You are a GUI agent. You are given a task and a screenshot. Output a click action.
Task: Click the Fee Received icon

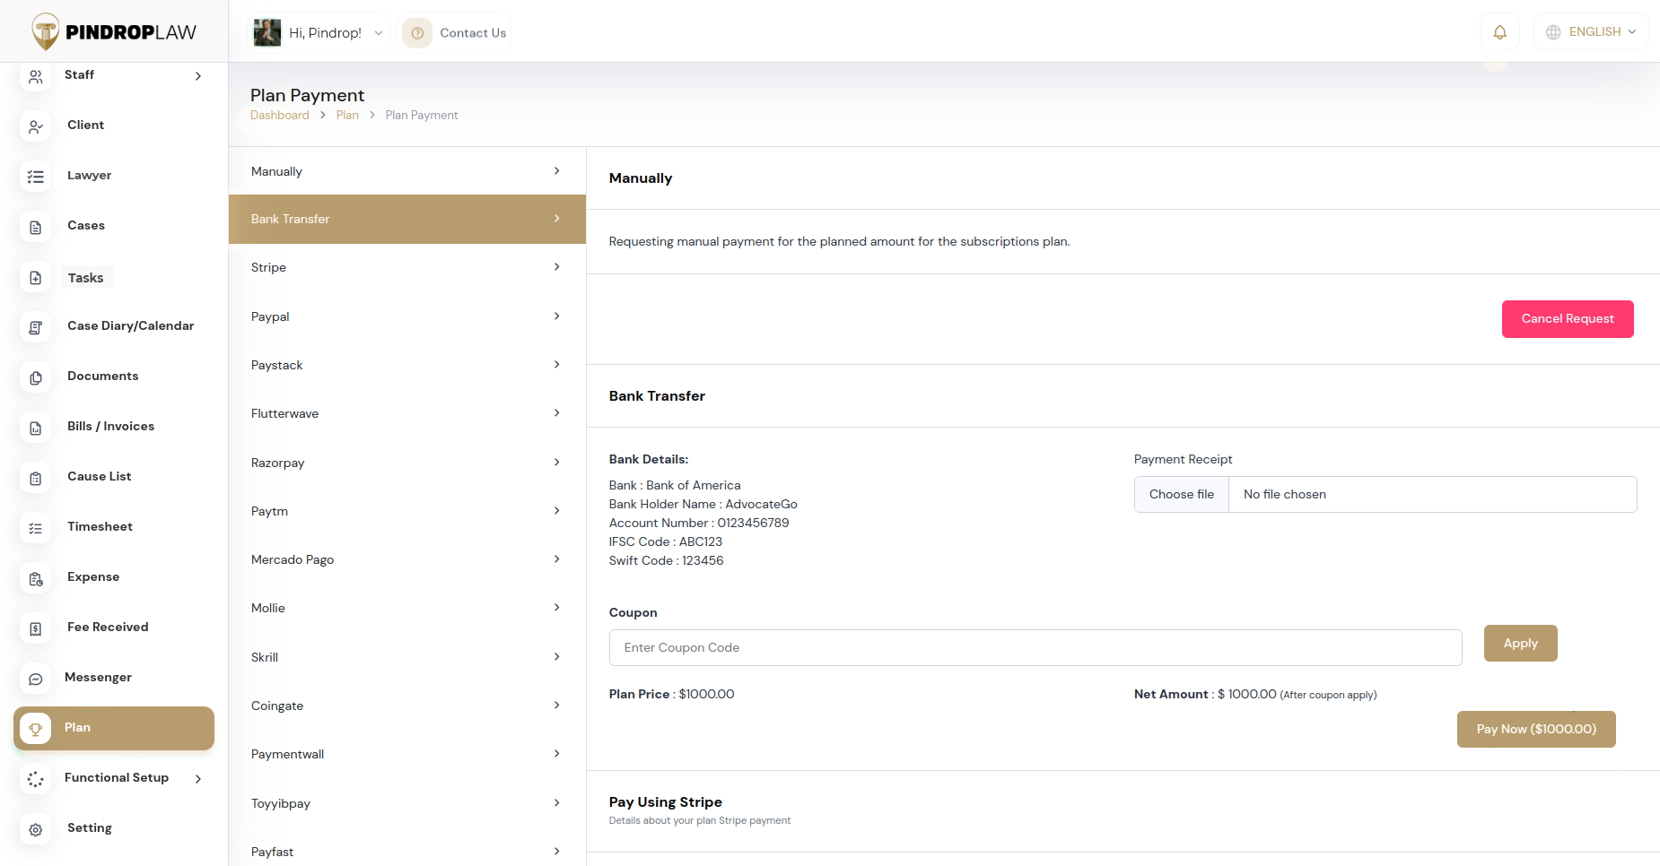[35, 629]
